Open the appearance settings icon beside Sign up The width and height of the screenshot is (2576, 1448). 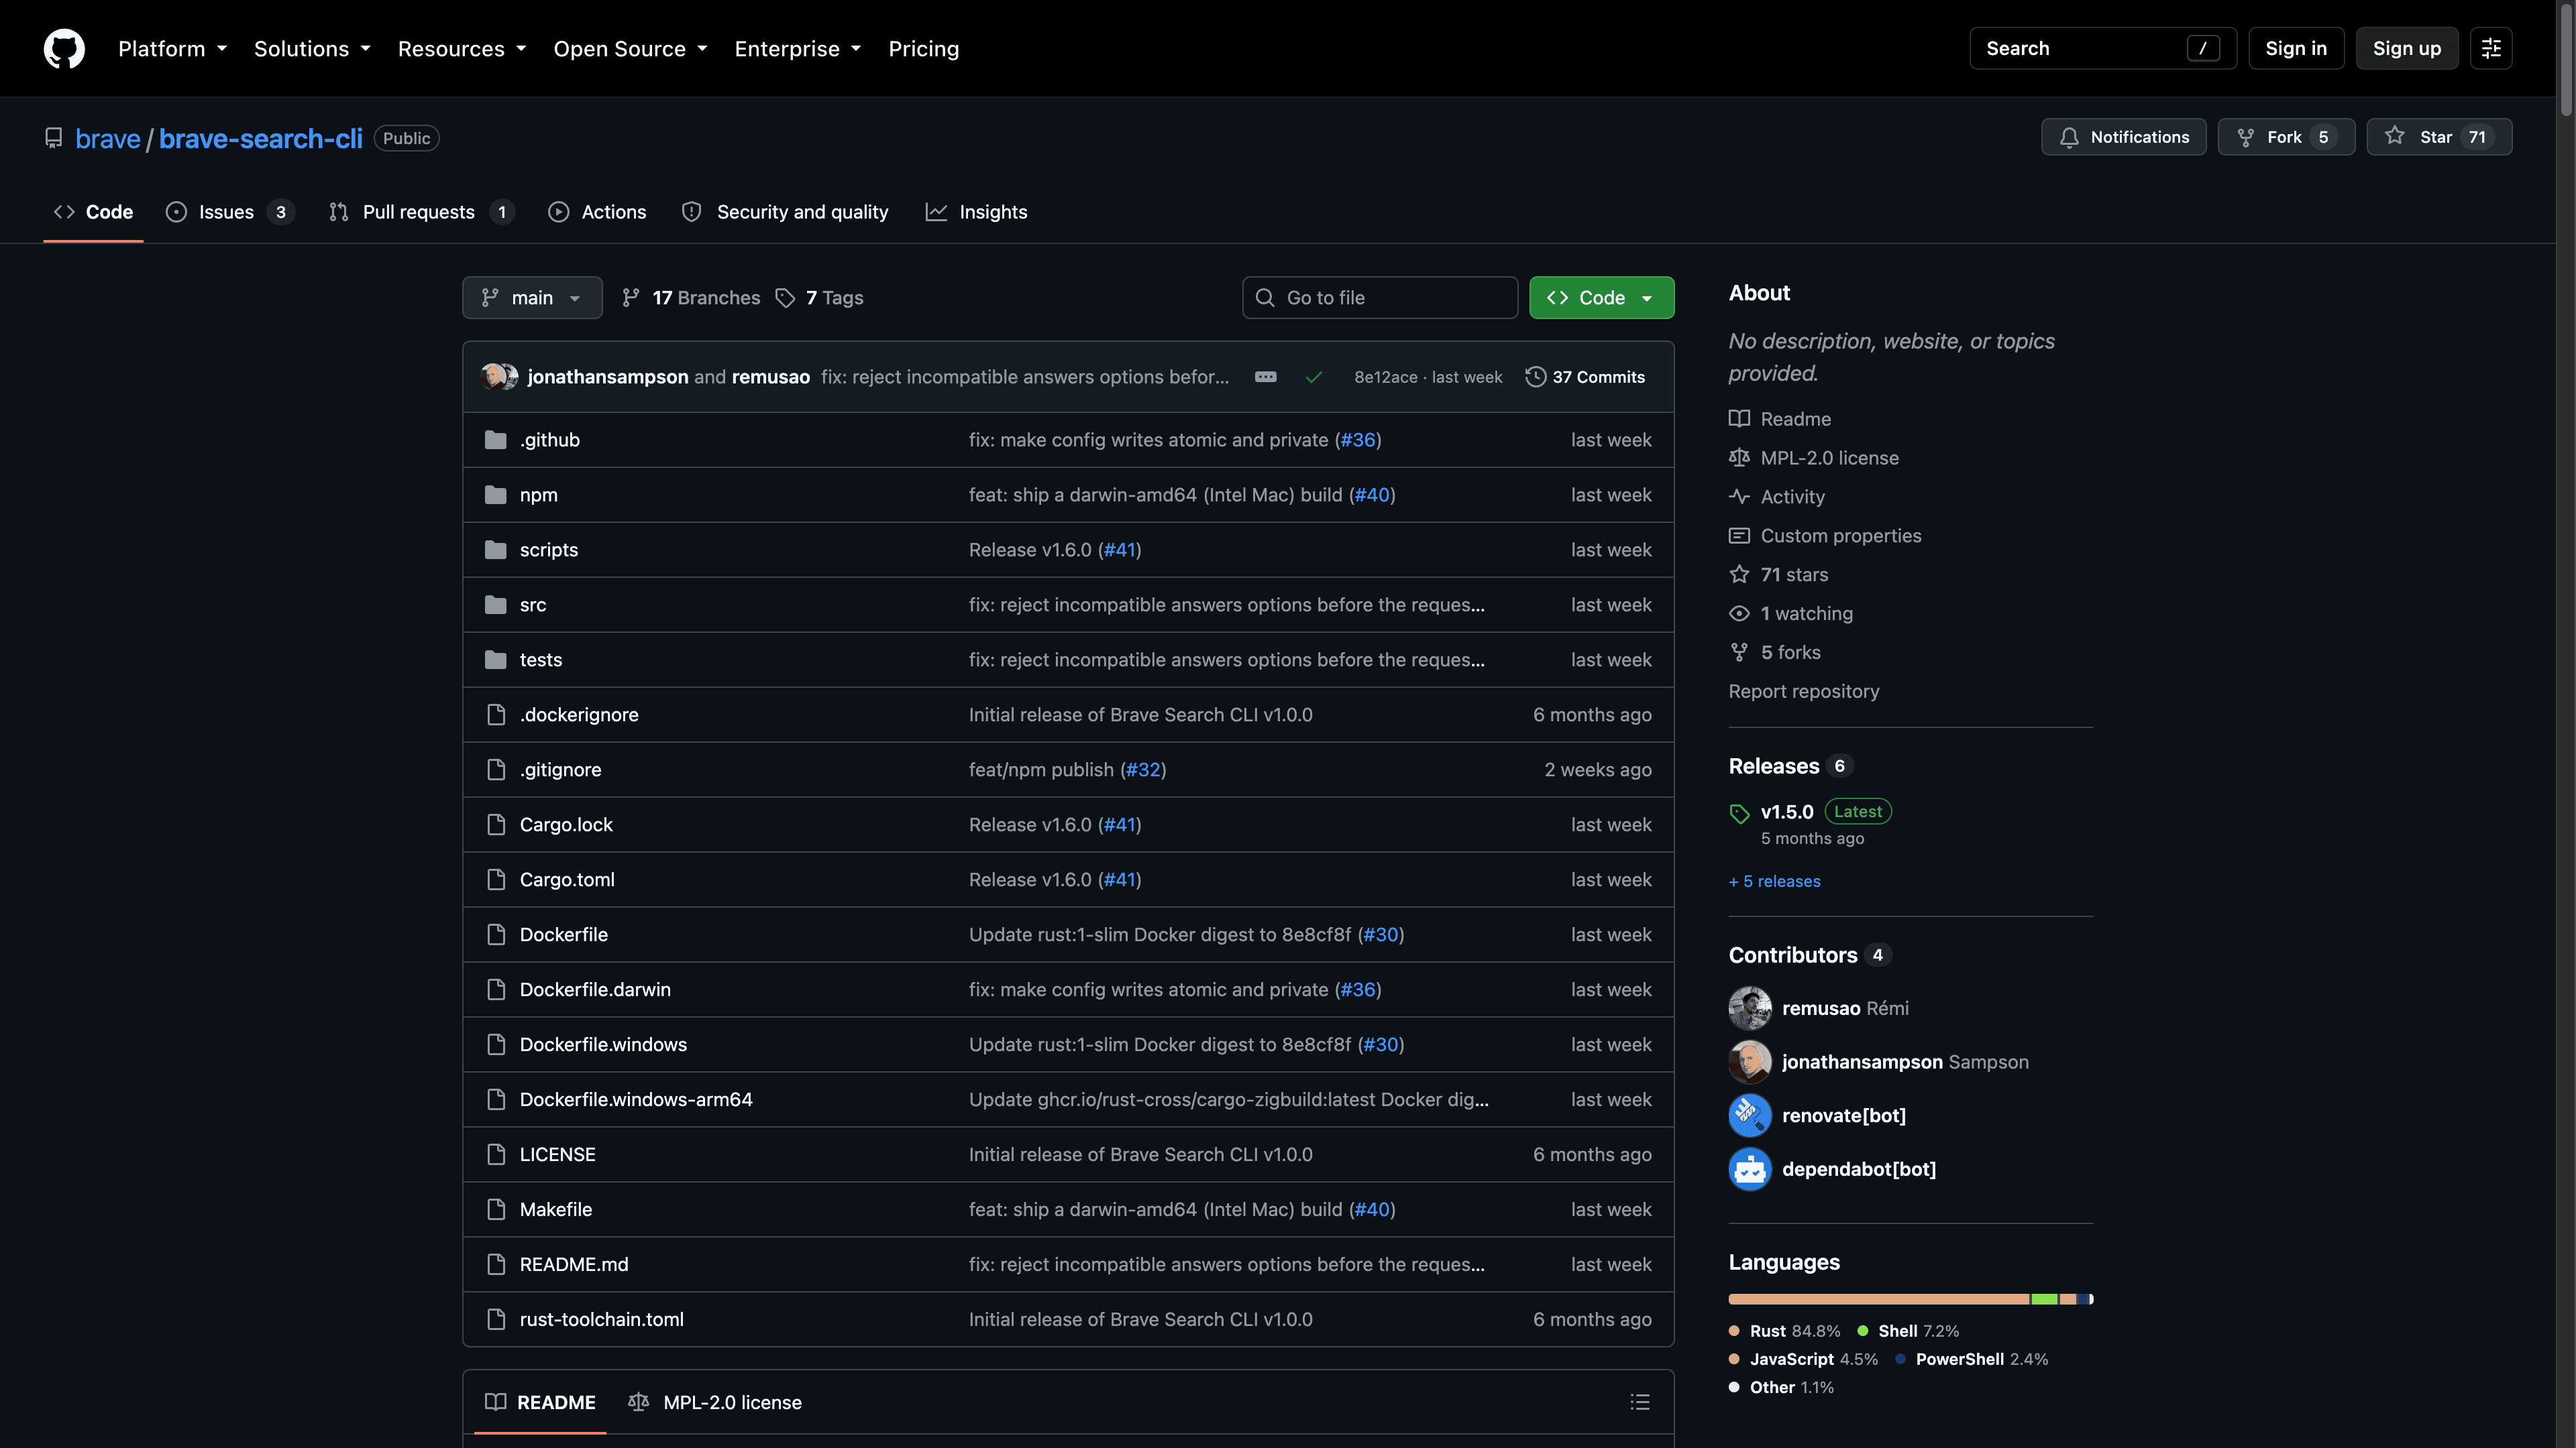click(x=2491, y=48)
